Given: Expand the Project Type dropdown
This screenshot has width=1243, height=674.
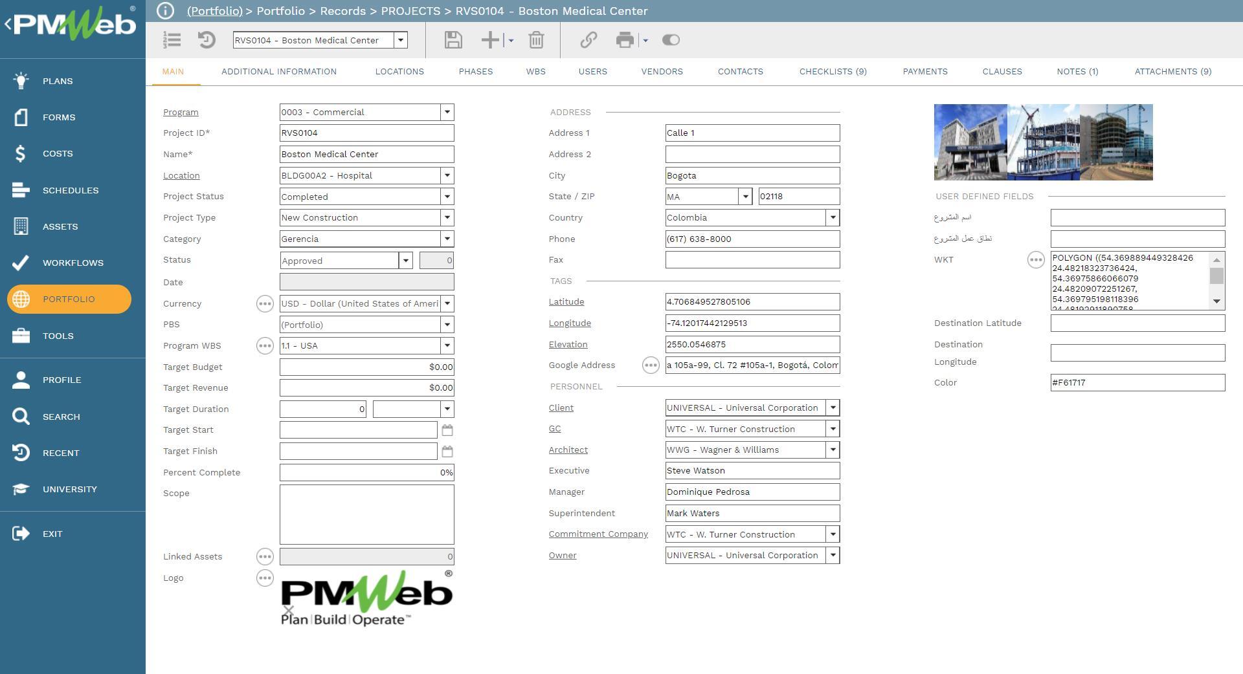Looking at the screenshot, I should coord(447,217).
